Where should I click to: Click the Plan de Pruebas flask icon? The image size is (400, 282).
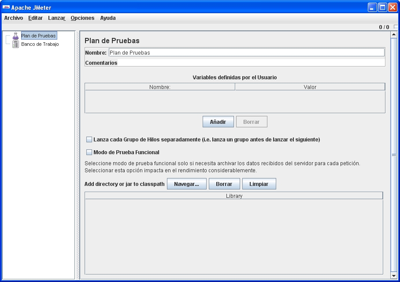[15, 36]
